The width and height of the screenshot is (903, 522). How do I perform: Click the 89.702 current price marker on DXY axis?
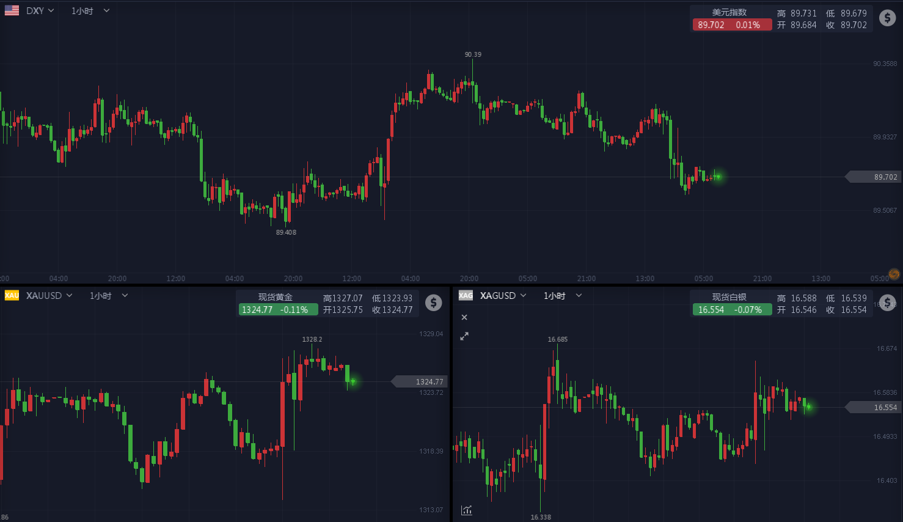coord(873,177)
